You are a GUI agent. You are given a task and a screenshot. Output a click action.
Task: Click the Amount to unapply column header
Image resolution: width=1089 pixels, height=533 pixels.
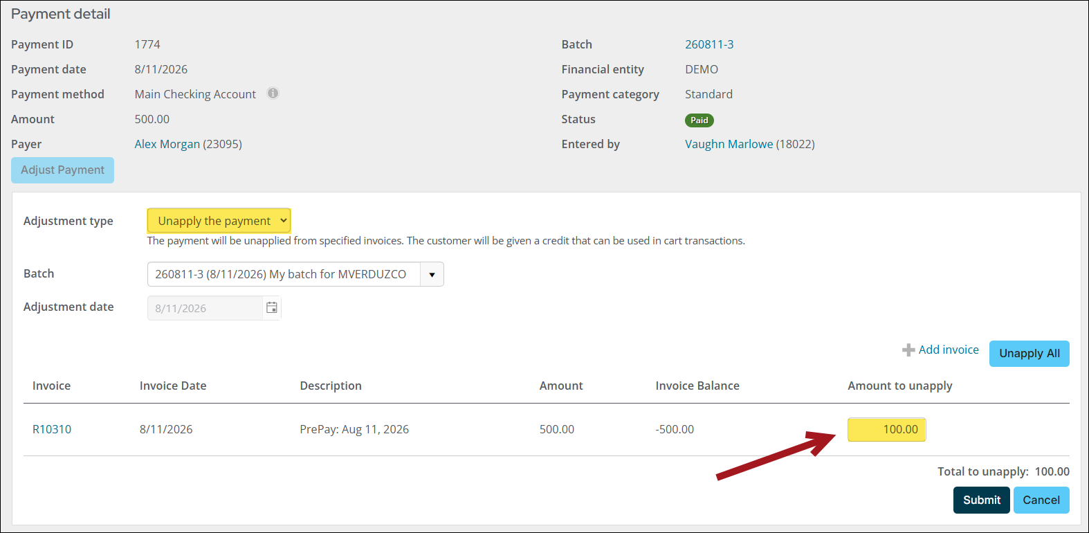[900, 386]
